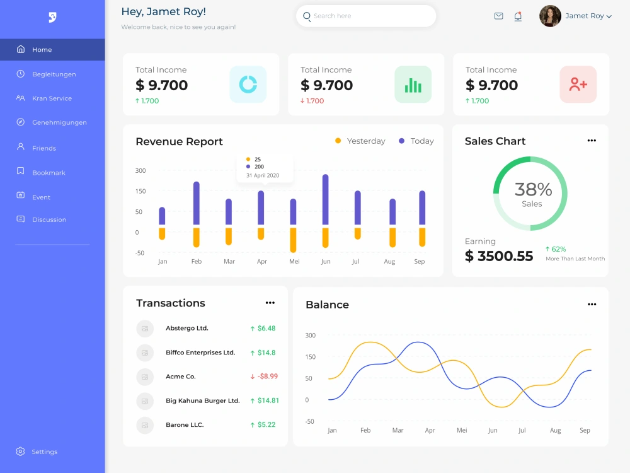Open the Friends page
Viewport: 630px width, 473px height.
point(44,148)
